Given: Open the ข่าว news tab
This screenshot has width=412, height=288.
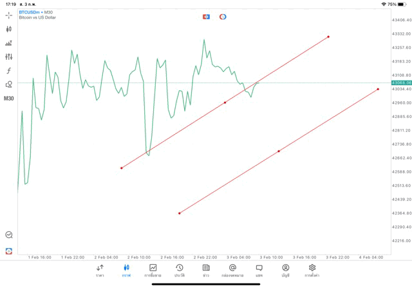Looking at the screenshot, I should coord(206,271).
